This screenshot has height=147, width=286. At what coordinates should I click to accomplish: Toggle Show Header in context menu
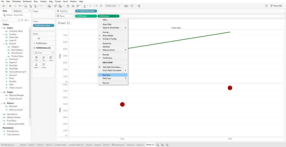(113, 35)
